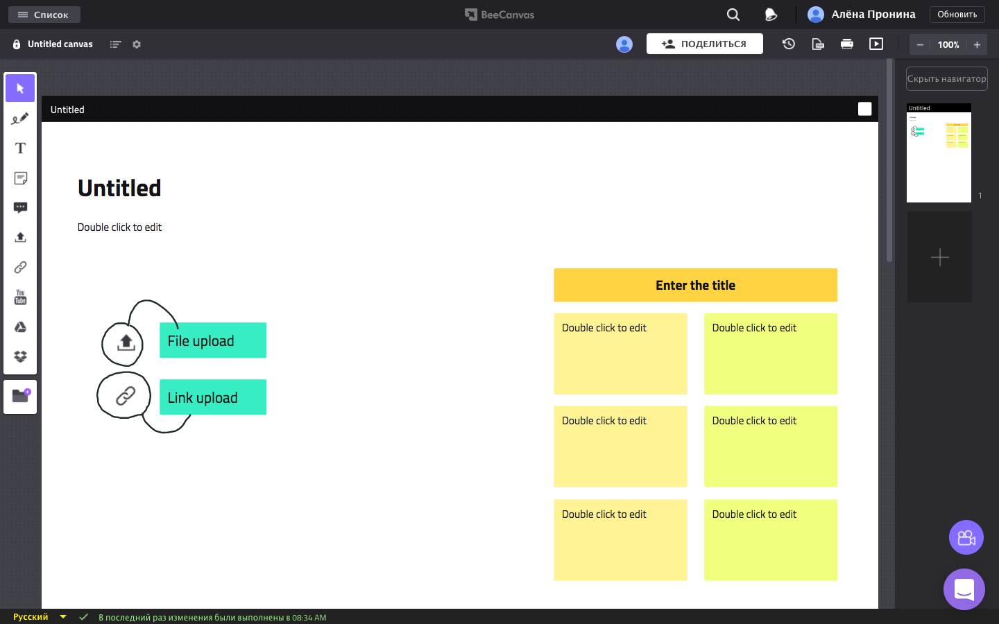The image size is (999, 624).
Task: Select the Text tool
Action: [x=20, y=148]
